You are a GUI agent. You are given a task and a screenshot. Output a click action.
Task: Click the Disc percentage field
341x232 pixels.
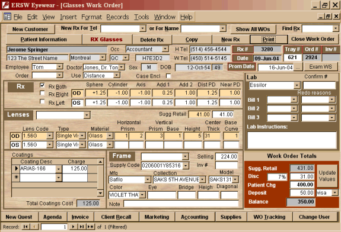[x=277, y=176]
